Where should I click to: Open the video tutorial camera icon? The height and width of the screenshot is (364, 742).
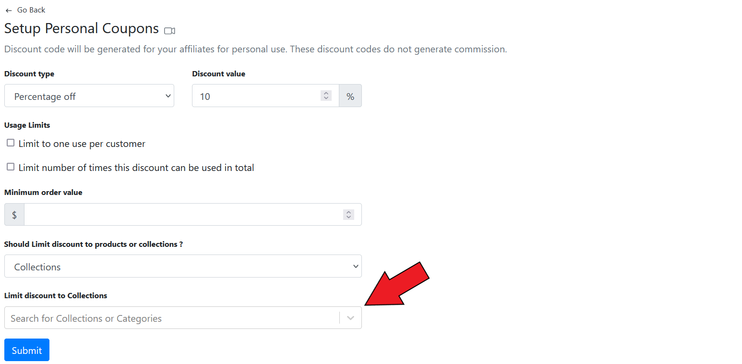169,31
